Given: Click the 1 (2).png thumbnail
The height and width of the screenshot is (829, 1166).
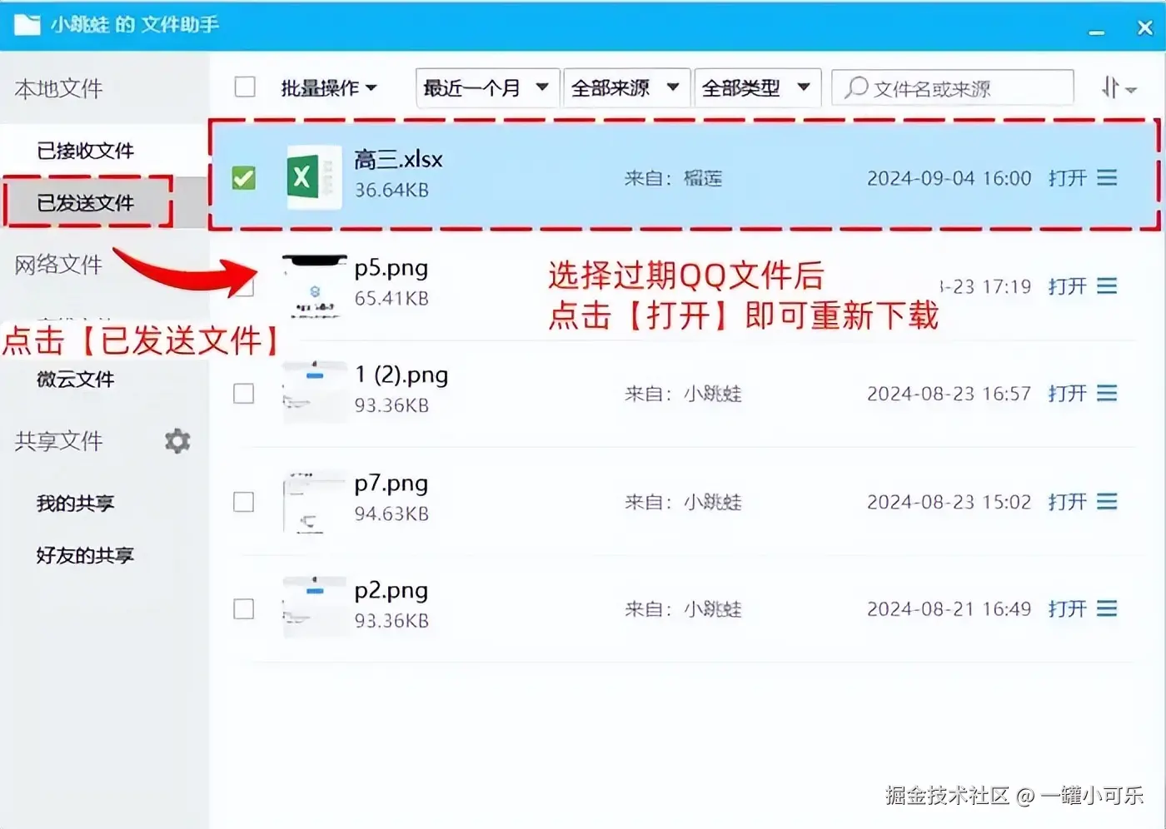Looking at the screenshot, I should click(x=314, y=393).
